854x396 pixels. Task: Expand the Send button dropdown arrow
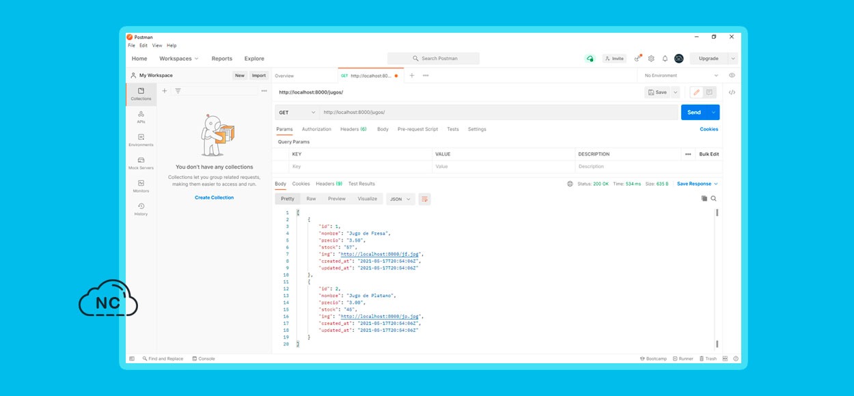click(x=713, y=112)
